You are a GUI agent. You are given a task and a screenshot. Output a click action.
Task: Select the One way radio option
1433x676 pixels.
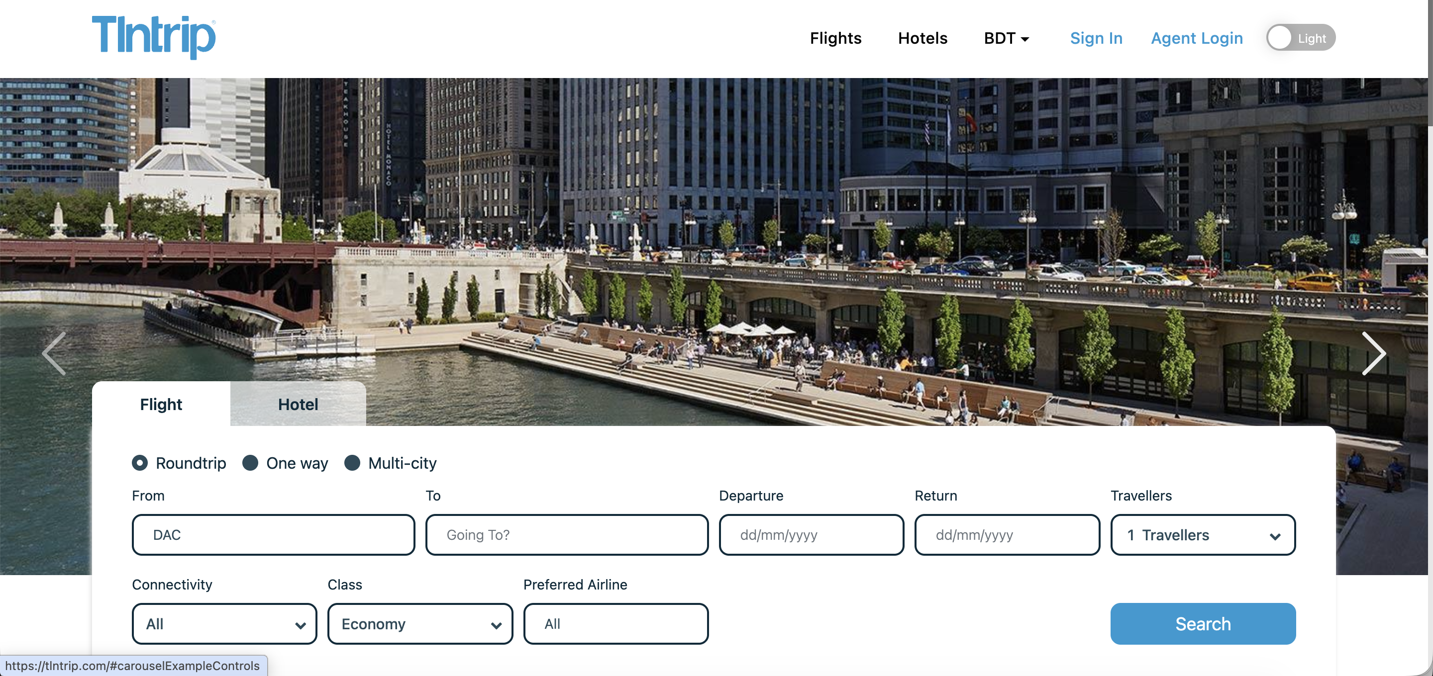(250, 463)
